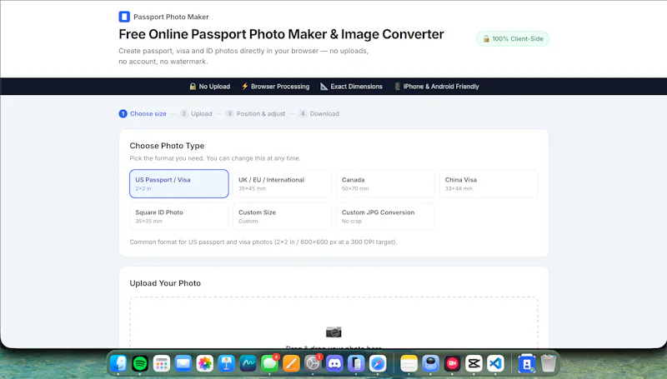Viewport: 667px width, 379px height.
Task: Click the Common format for US passport description
Action: point(263,242)
